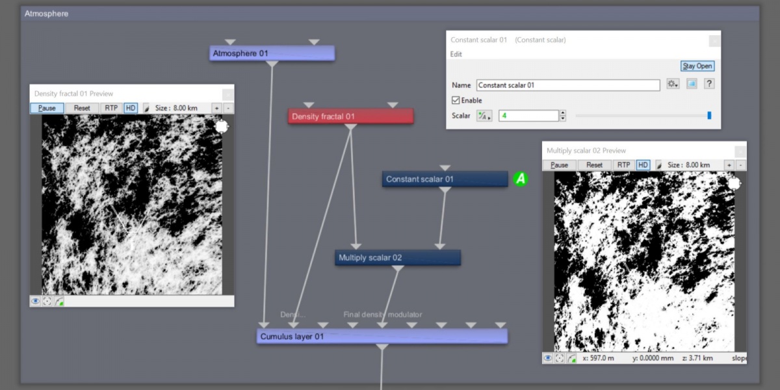Toggle HD mode in Density fractal 01 preview
This screenshot has width=780, height=390.
tap(131, 108)
